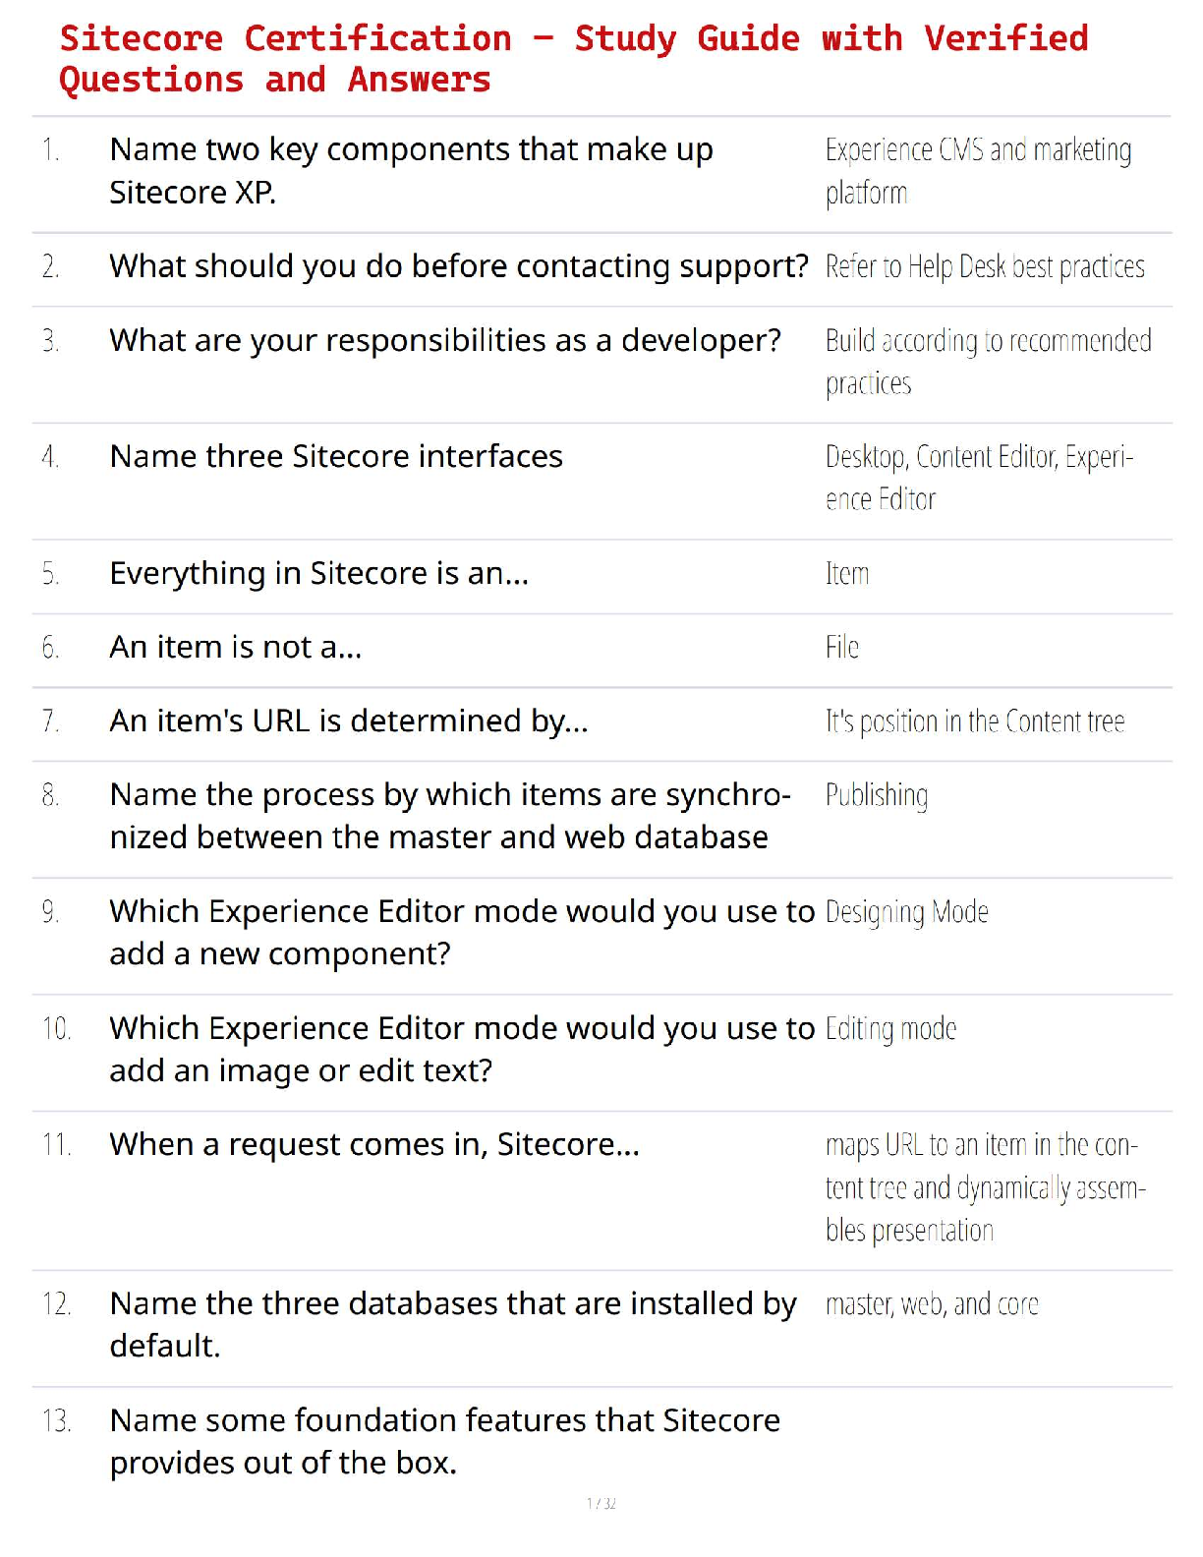Click the answer 'File'

[x=841, y=647]
